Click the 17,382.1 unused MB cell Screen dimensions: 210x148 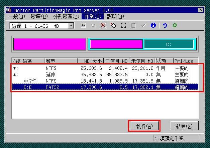tap(143, 87)
